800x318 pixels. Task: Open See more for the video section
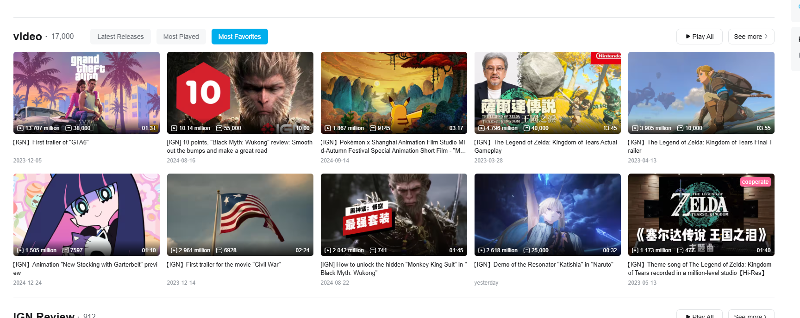coord(751,37)
